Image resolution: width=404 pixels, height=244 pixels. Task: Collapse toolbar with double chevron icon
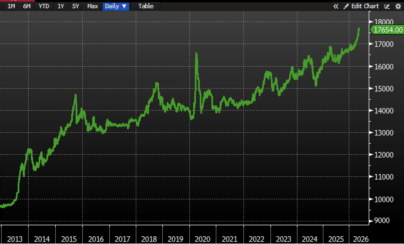tap(336, 6)
